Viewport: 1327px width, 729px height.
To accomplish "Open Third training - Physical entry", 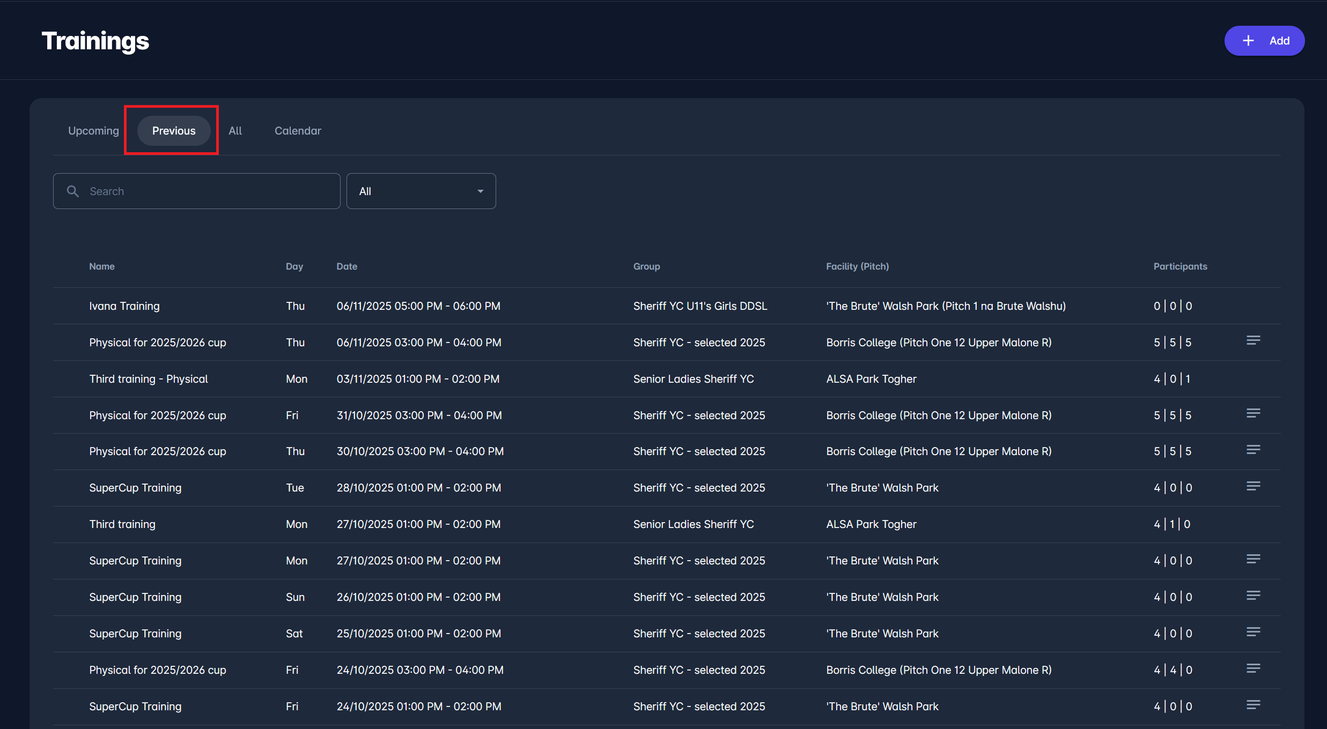I will [x=149, y=379].
